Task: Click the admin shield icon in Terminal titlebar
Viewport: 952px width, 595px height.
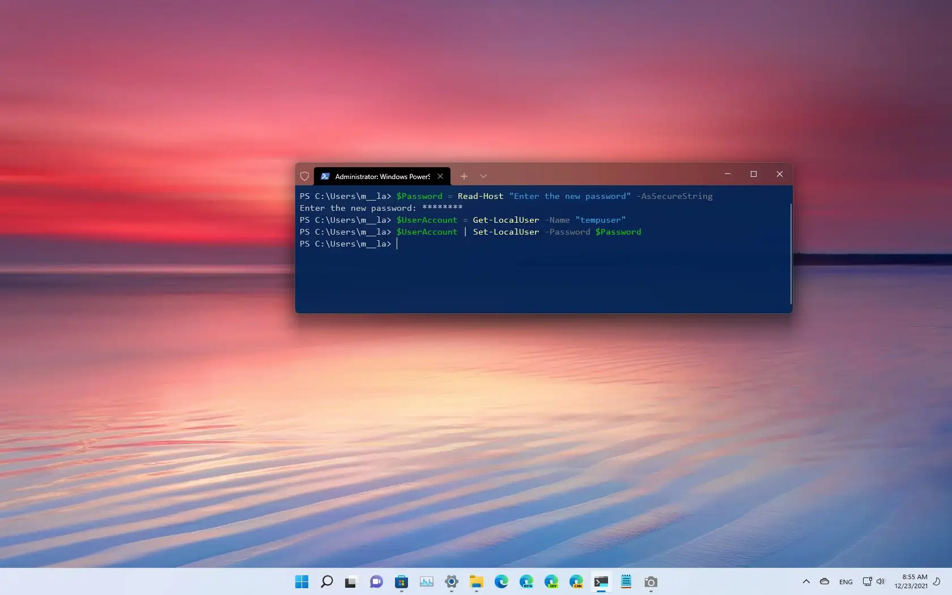Action: (304, 176)
